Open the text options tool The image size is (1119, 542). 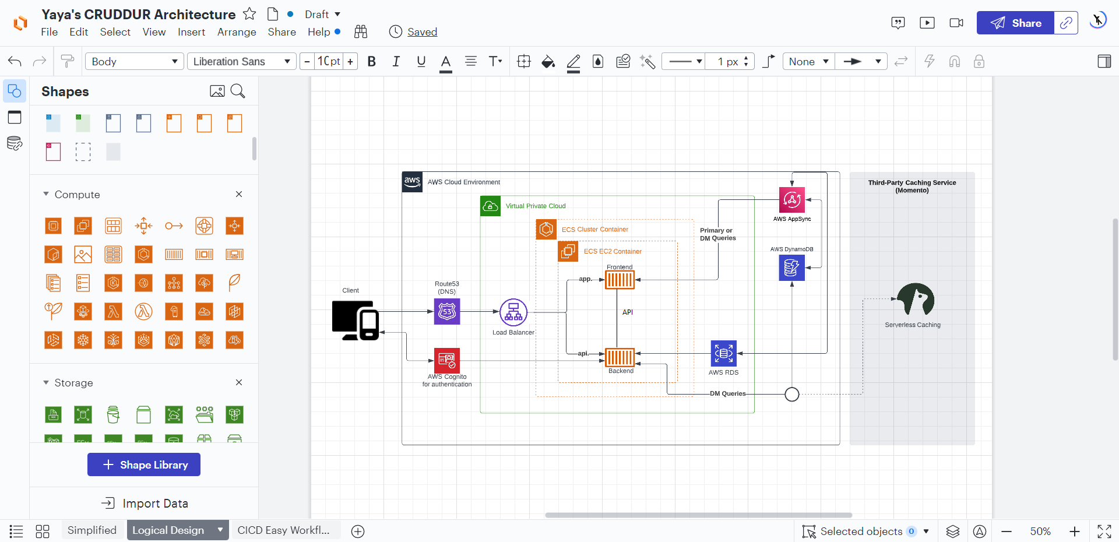pos(495,61)
